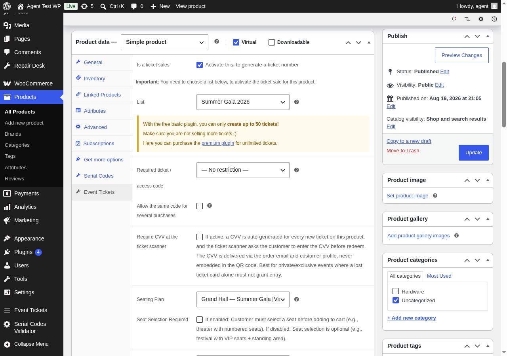The height and width of the screenshot is (356, 507).
Task: Check the Hardware category
Action: (396, 291)
